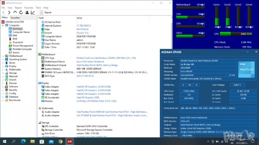Collapse the Computer tree node
This screenshot has width=259, height=145.
click(3, 25)
